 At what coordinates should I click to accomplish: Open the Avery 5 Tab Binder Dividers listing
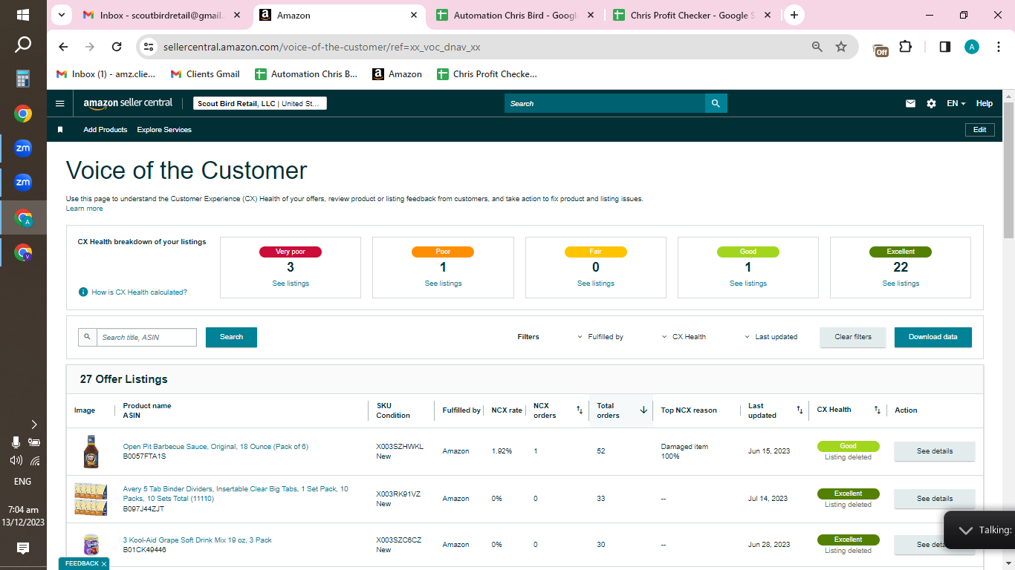(236, 494)
